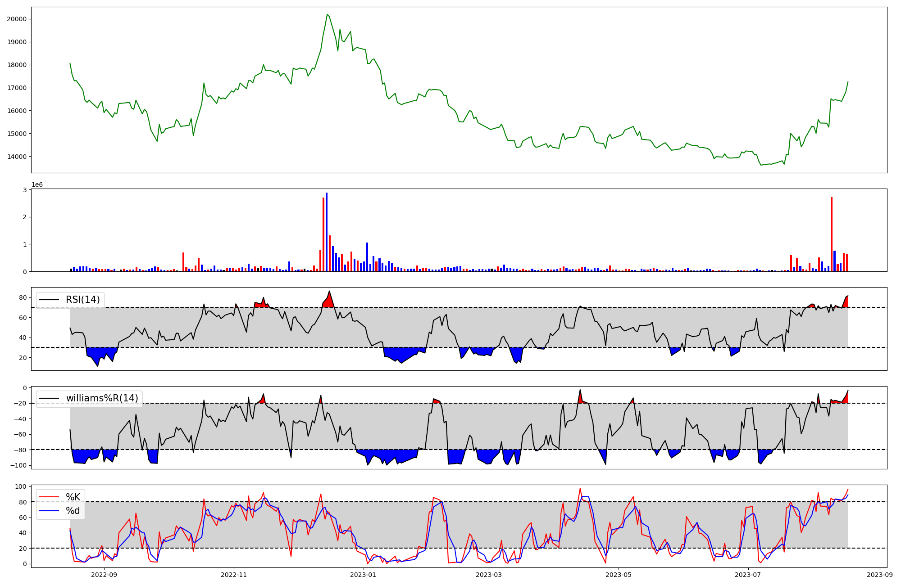
Task: Click the price chart's highest peak above 20000
Action: click(327, 15)
